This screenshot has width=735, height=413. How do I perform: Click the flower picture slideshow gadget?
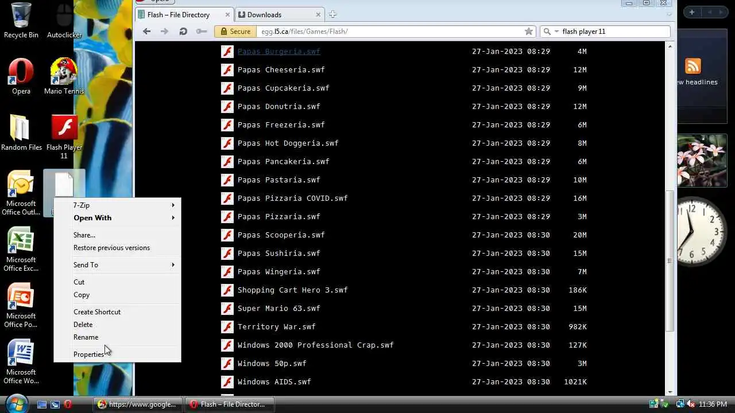pos(702,161)
